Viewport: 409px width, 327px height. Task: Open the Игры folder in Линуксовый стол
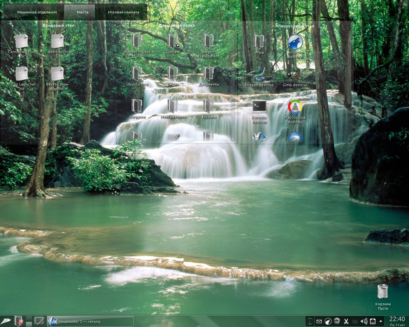[x=259, y=41]
